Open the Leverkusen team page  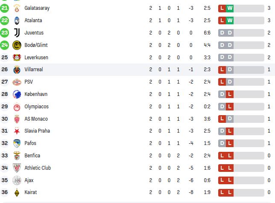pos(36,57)
